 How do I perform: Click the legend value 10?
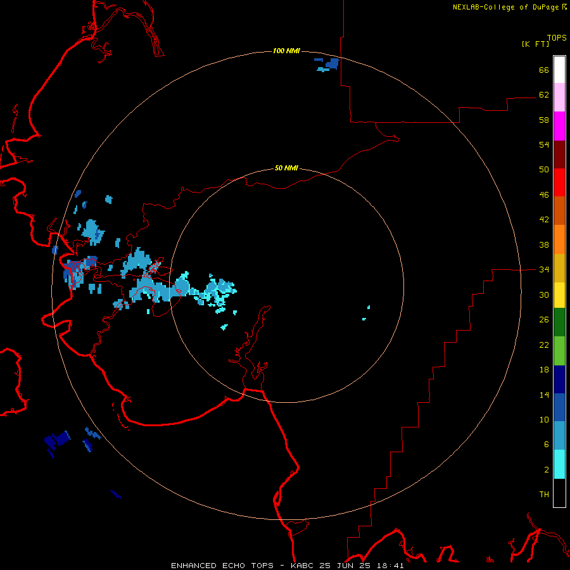coord(544,420)
